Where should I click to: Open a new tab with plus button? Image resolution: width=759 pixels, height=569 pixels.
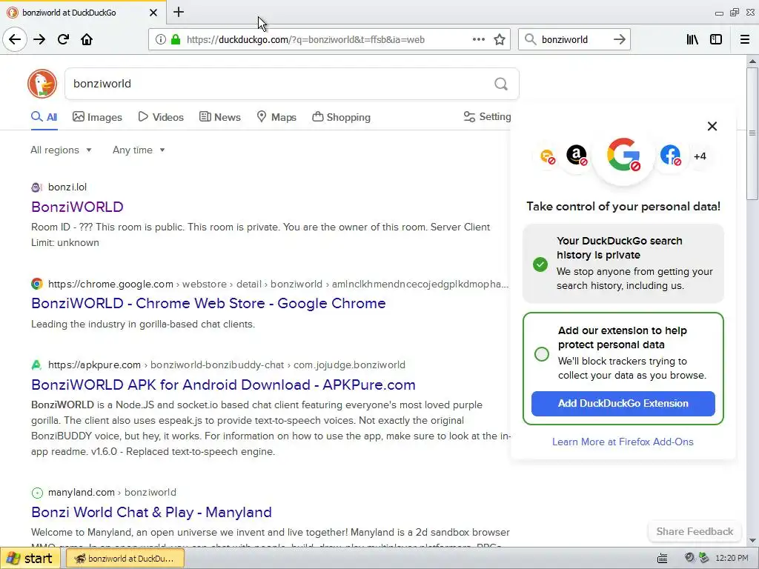(179, 12)
